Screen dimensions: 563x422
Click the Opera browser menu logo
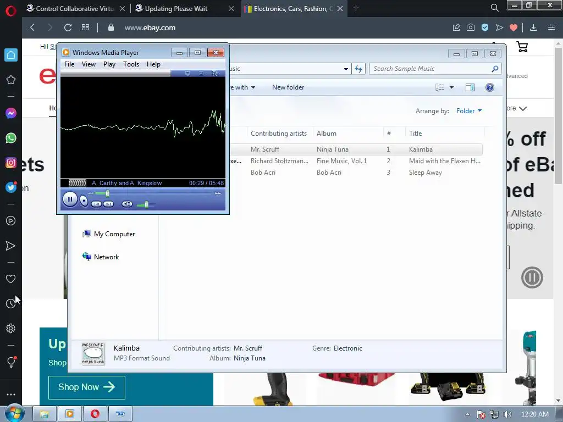coord(11,10)
